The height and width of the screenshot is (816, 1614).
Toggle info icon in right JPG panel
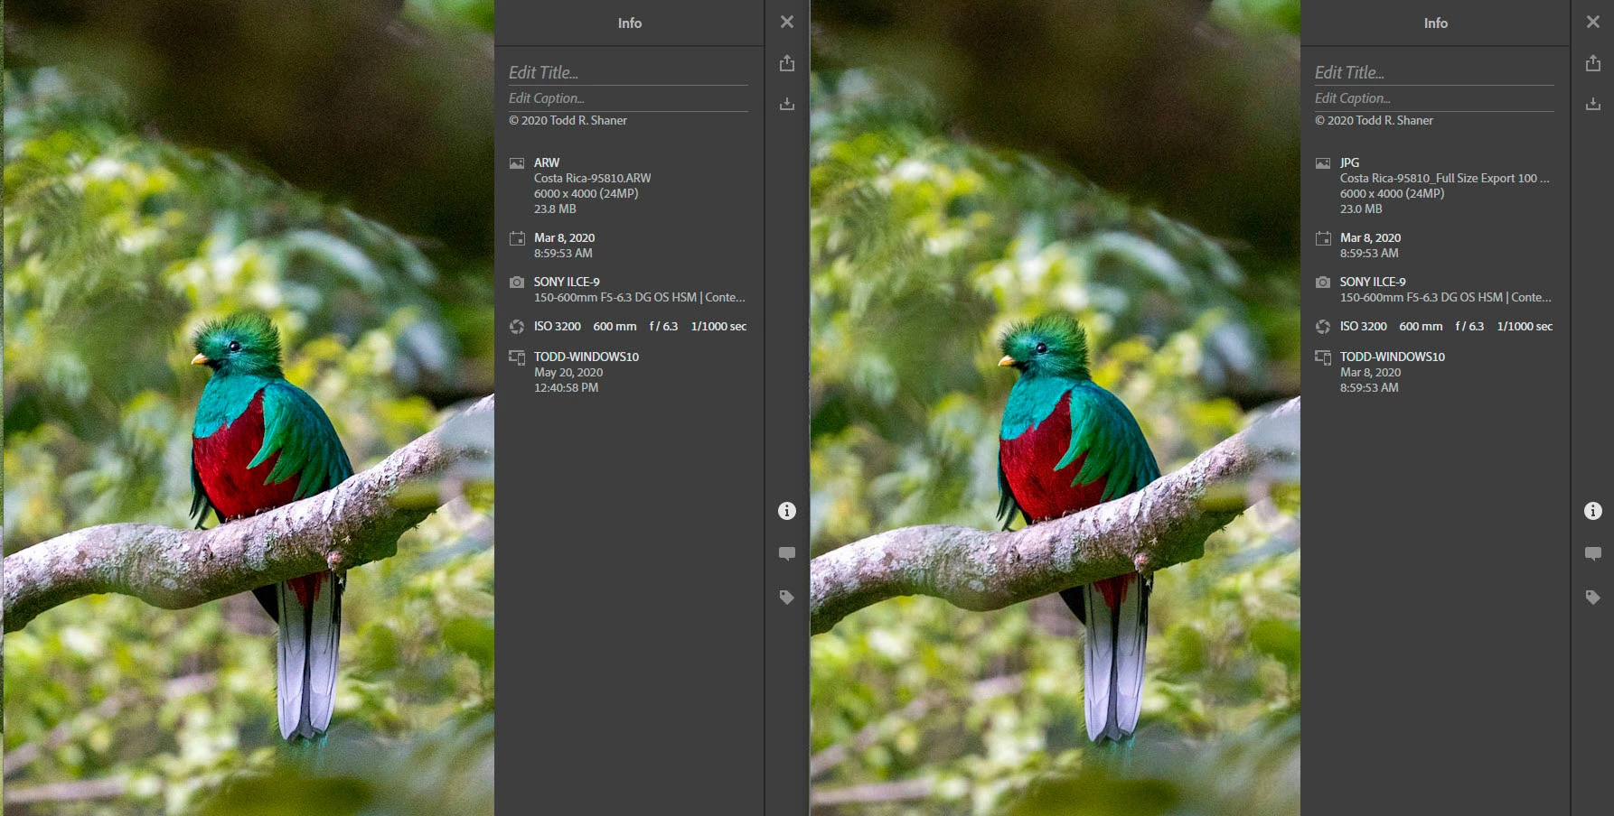(x=1593, y=511)
